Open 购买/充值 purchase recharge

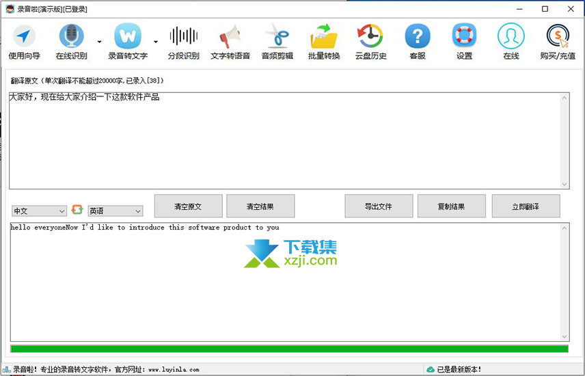558,42
